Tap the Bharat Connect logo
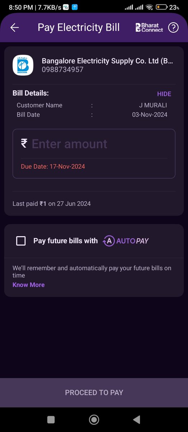This screenshot has width=188, height=432. coord(149,28)
